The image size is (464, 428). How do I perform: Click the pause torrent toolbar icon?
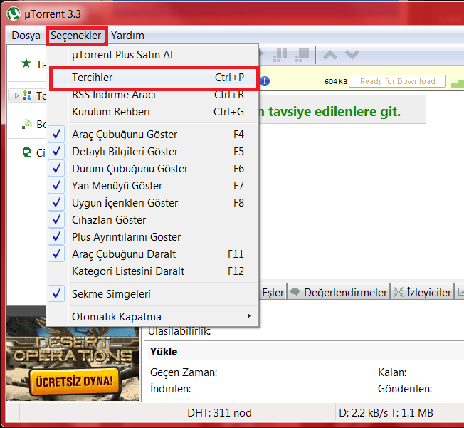(280, 55)
